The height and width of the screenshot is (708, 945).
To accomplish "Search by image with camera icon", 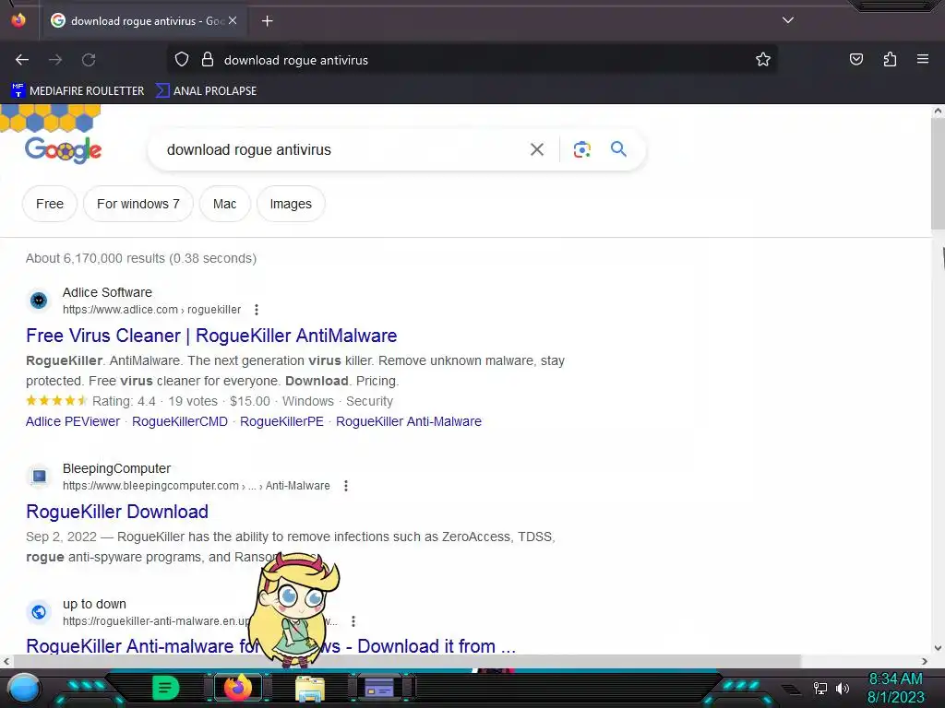I will 581,149.
